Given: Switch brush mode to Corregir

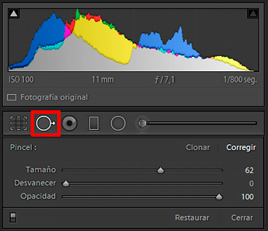Looking at the screenshot, I should pos(241,147).
